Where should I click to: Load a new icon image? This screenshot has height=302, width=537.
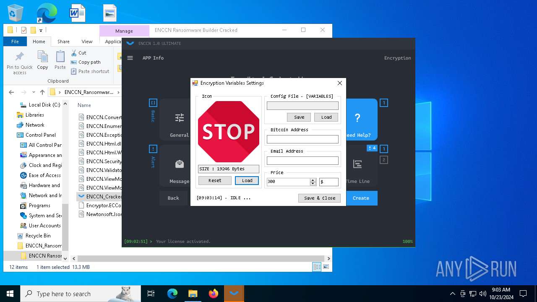pyautogui.click(x=247, y=180)
